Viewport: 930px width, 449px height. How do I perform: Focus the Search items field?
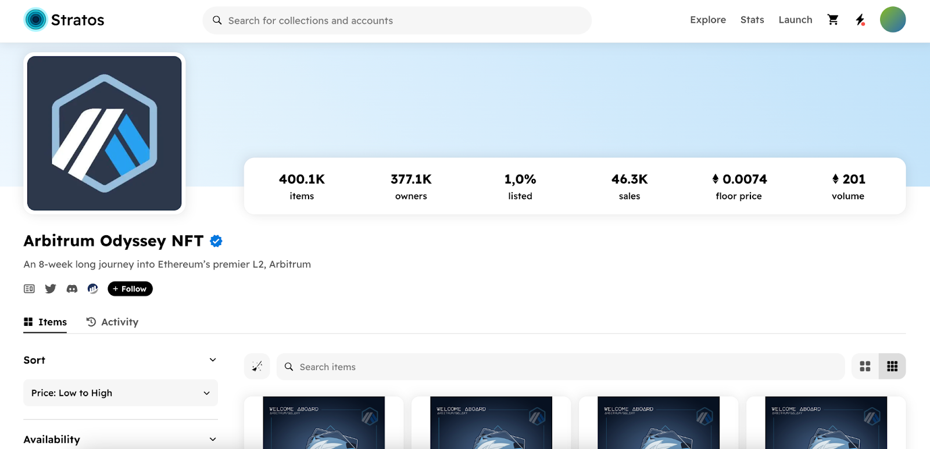560,367
